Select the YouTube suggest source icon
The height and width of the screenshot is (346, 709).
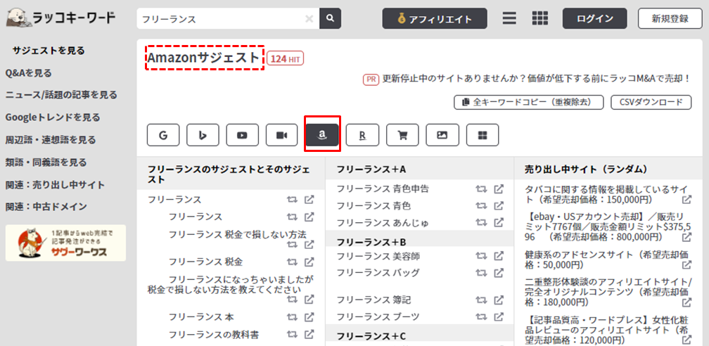point(243,135)
